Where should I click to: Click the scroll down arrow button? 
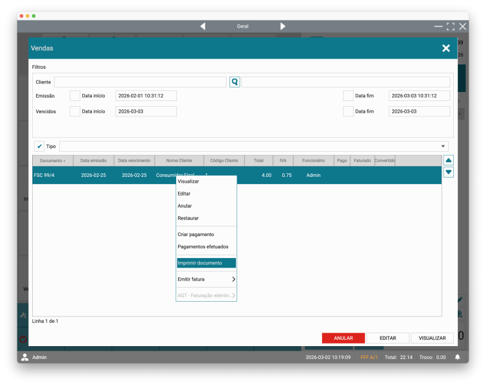click(449, 172)
